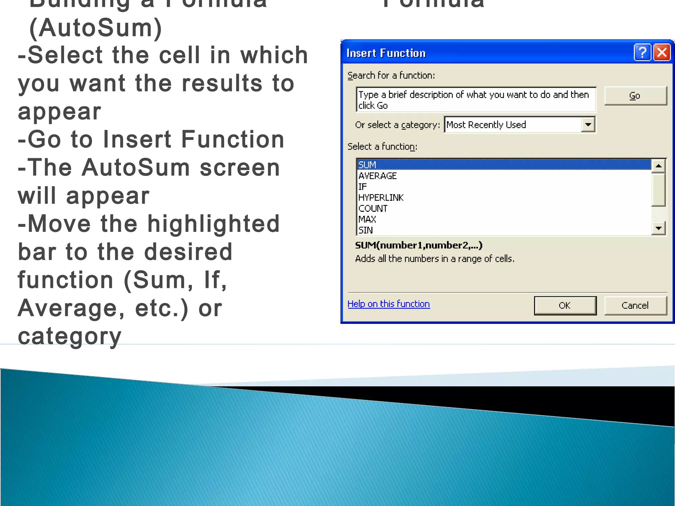Select AVERAGE in the function list
The height and width of the screenshot is (506, 675).
378,176
